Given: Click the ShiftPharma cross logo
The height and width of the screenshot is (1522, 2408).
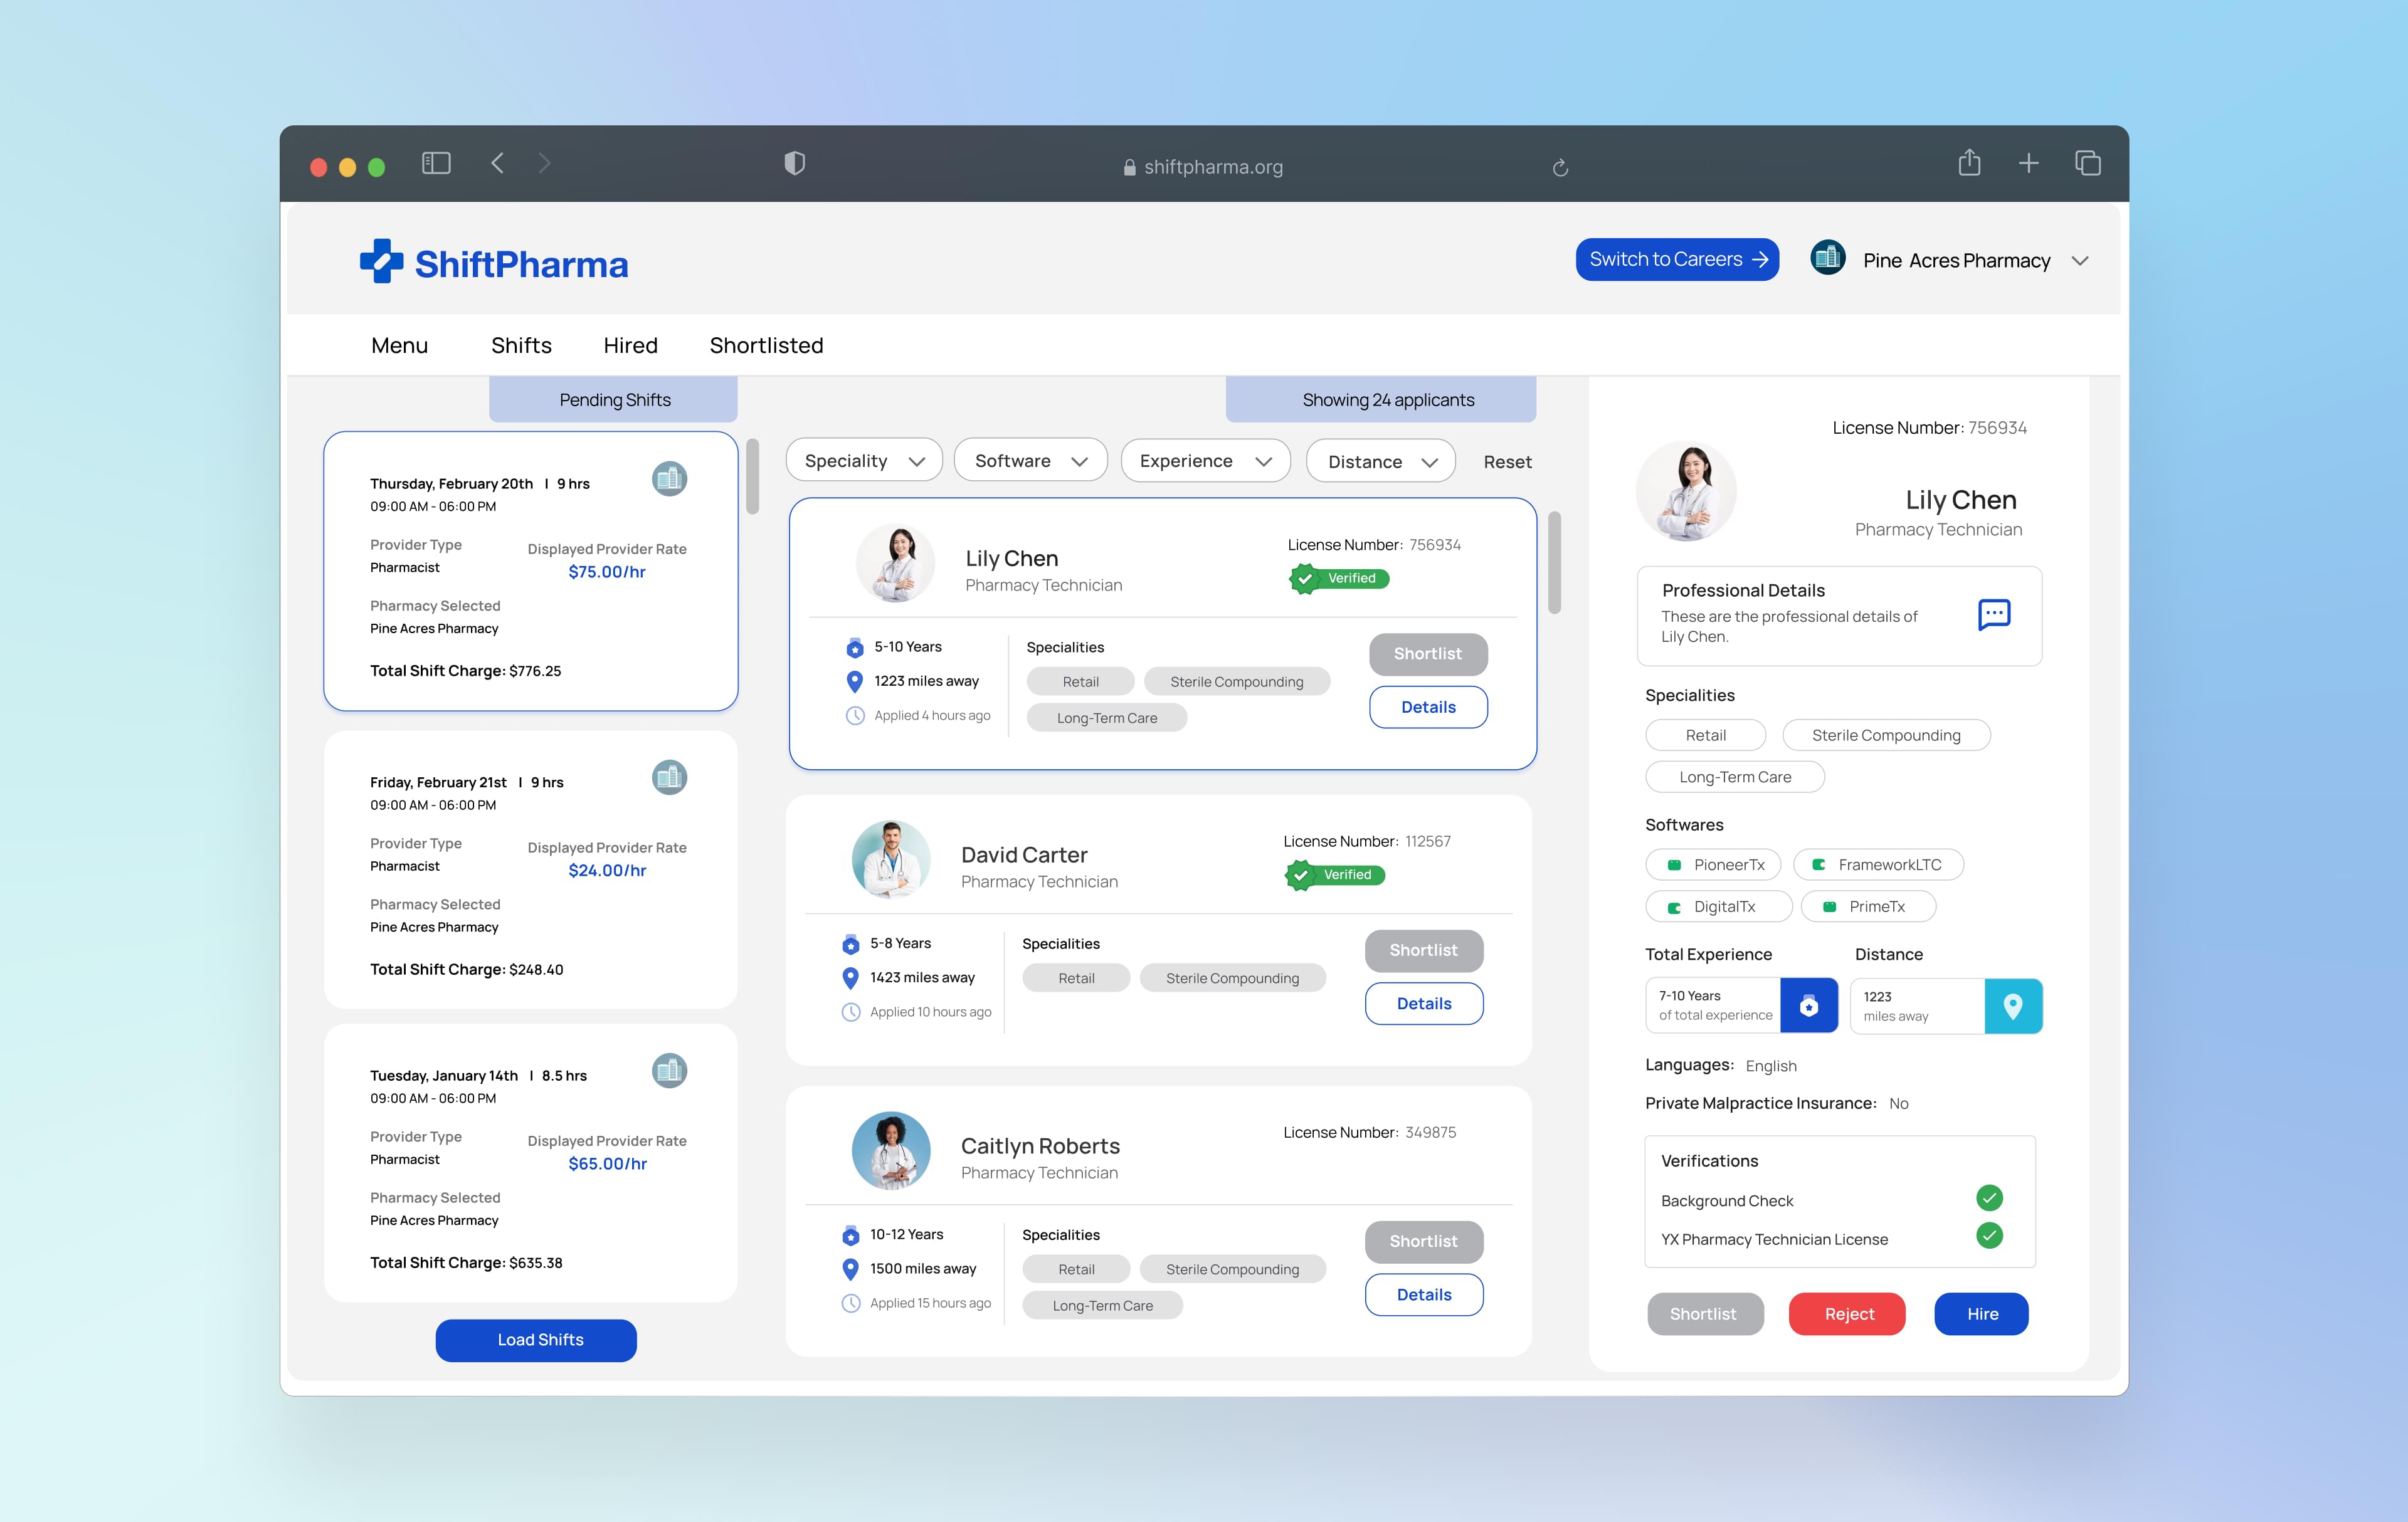Looking at the screenshot, I should pyautogui.click(x=381, y=262).
